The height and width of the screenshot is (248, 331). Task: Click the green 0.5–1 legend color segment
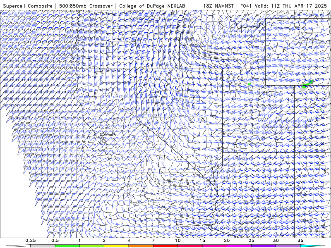[67, 246]
